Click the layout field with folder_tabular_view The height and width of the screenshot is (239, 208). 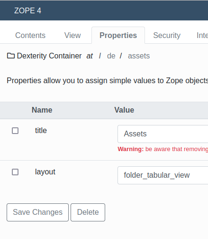[163, 175]
